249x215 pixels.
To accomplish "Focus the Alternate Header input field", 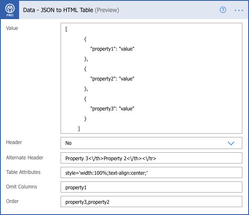I will coord(151,158).
